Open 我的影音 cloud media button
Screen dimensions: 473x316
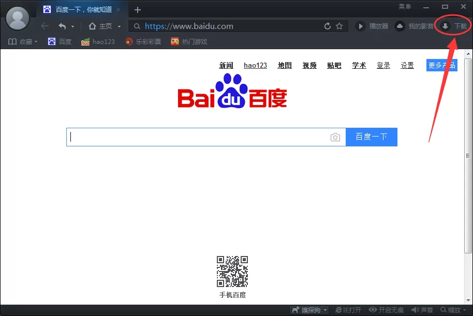[414, 26]
